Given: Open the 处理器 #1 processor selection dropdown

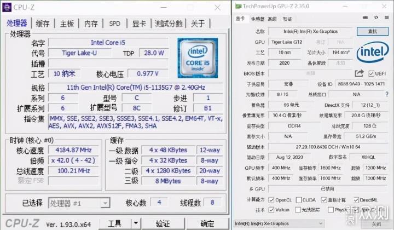Looking at the screenshot, I should coord(79,203).
